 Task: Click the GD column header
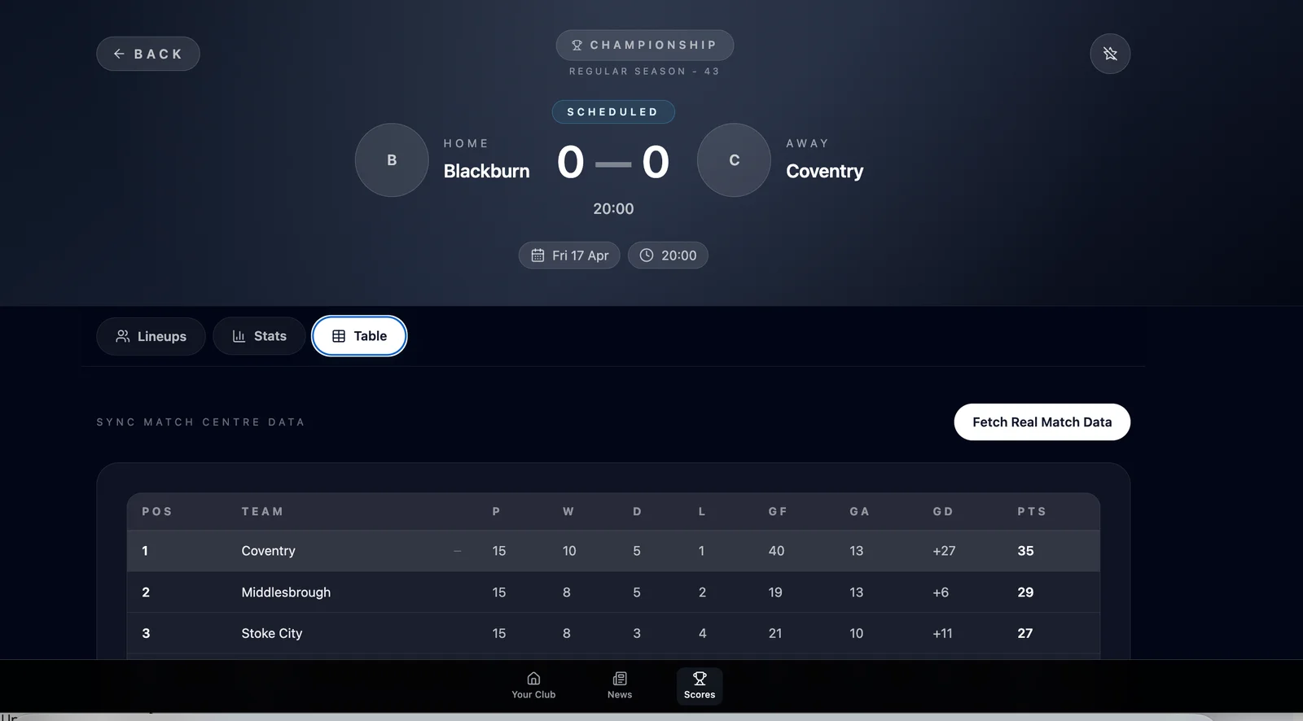[x=942, y=512]
